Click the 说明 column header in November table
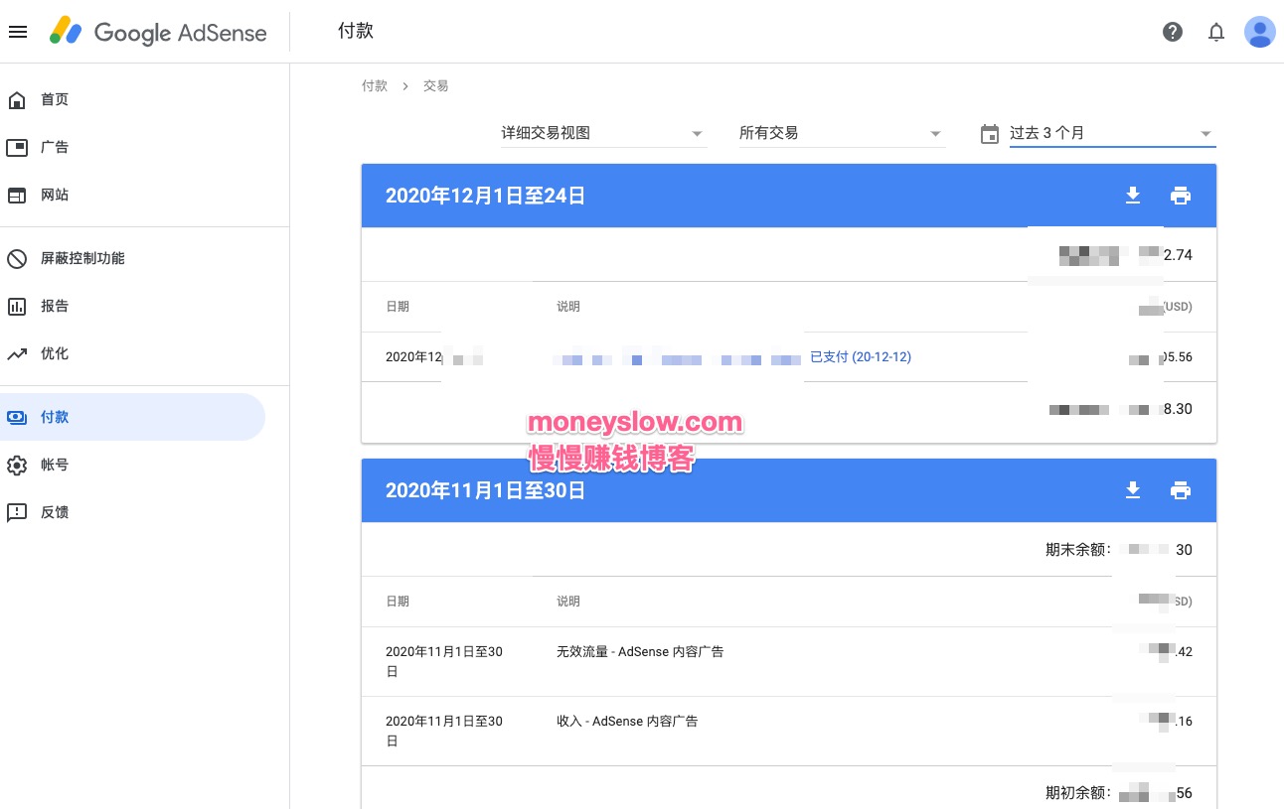This screenshot has width=1284, height=809. click(x=568, y=602)
